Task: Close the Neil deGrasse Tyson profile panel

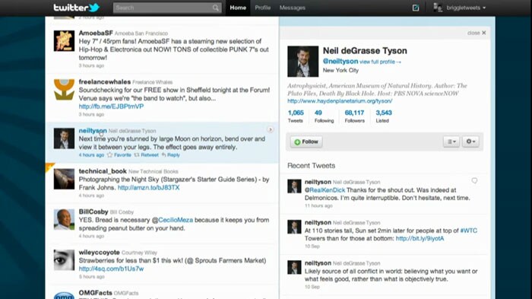Action: (477, 33)
